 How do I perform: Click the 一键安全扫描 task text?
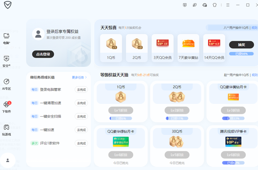(x=51, y=117)
